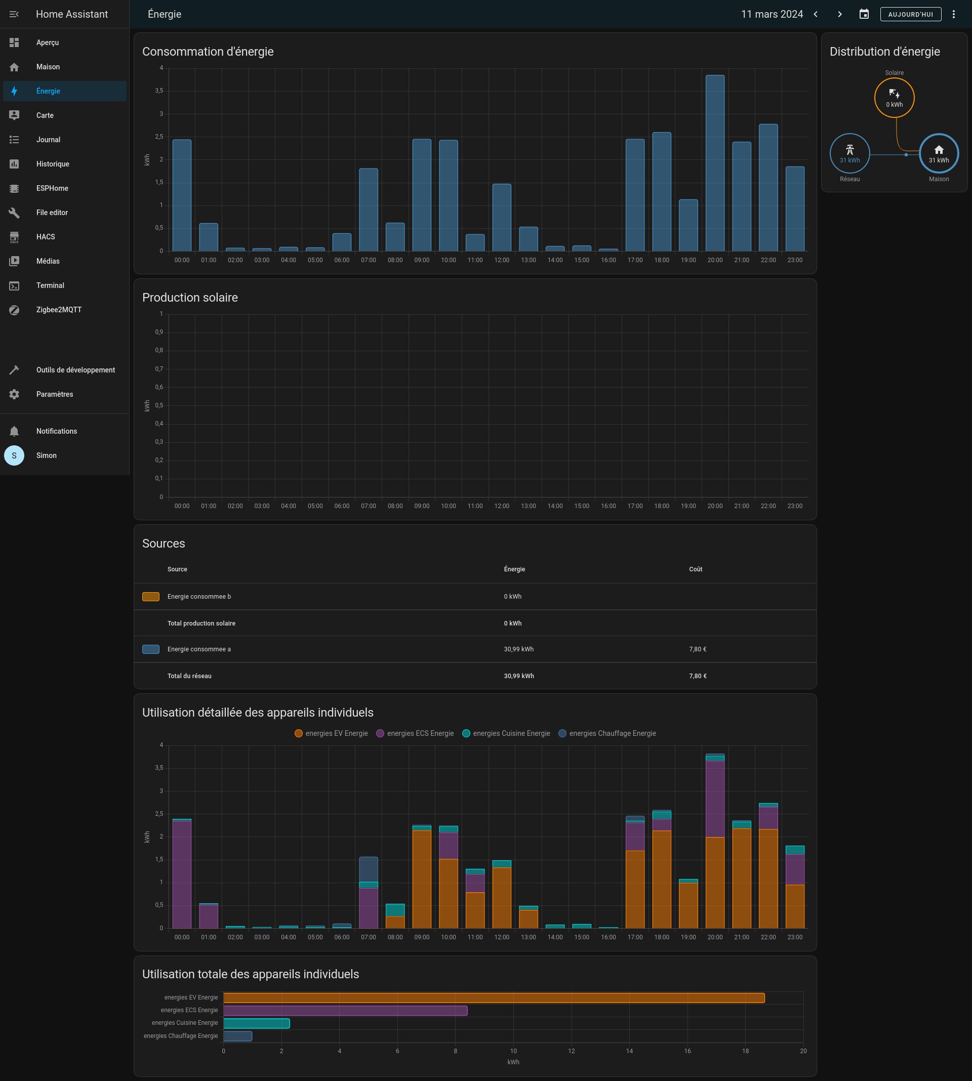Click the Coût column header
Screen dimensions: 972x1081
pos(696,569)
